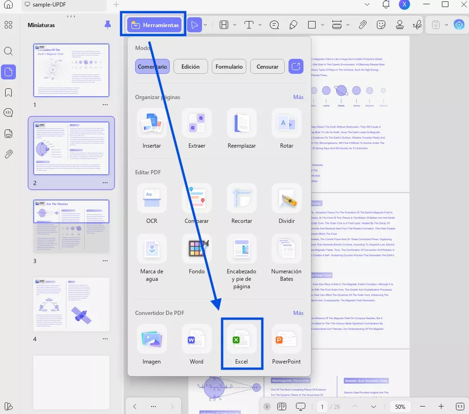Click the Reemplazar pages tool
Screen dimensions: 469x414
[x=242, y=129]
